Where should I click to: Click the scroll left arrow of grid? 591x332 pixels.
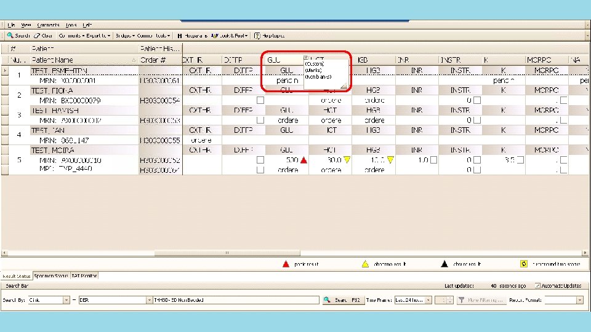pos(4,253)
